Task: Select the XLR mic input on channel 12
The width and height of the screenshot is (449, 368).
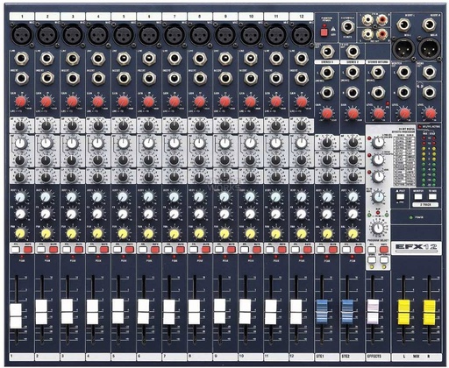Action: pyautogui.click(x=302, y=34)
